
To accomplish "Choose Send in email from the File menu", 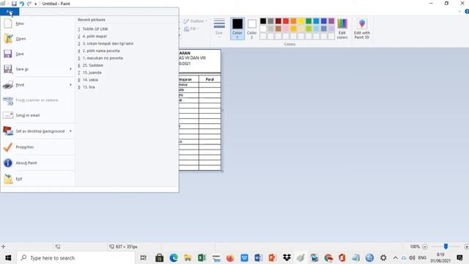I will click(x=37, y=115).
